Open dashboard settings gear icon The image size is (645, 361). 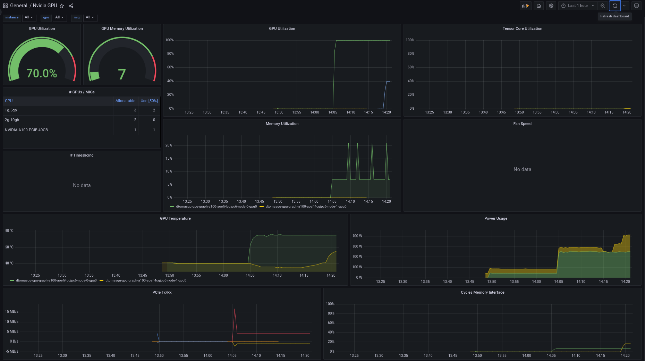pos(551,6)
